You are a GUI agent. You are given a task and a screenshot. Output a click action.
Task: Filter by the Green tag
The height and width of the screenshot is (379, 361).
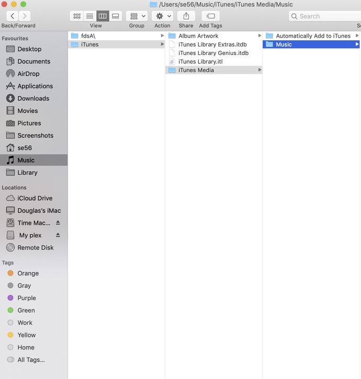pos(33,310)
